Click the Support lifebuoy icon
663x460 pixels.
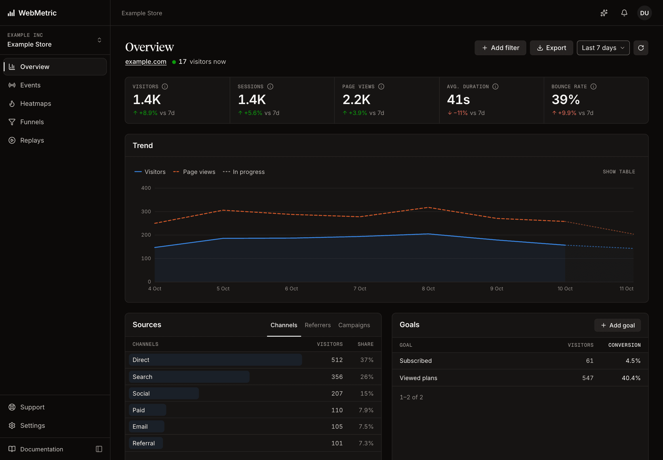pos(12,407)
